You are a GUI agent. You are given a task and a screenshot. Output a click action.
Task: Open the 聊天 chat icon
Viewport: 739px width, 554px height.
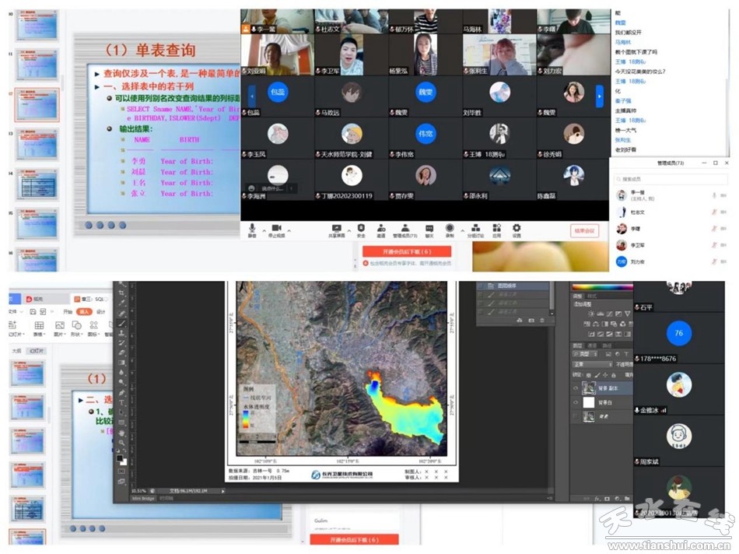(429, 229)
